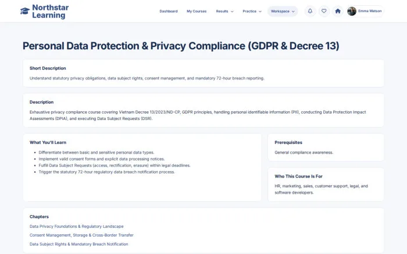407x254 pixels.
Task: Click the Description heading
Action: pos(41,102)
